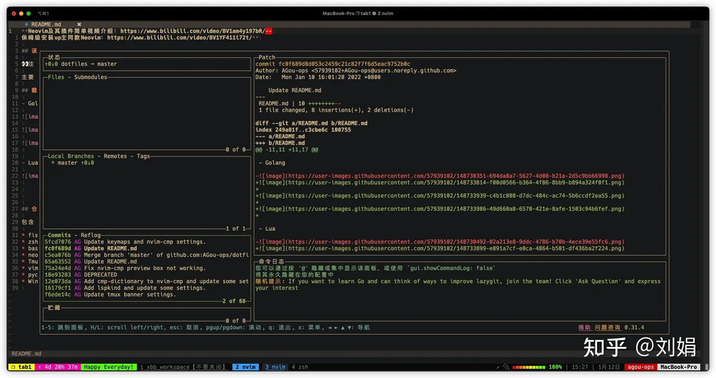Click the 命令日志 command log panel title
Screen dimensions: 716x378
coord(272,262)
